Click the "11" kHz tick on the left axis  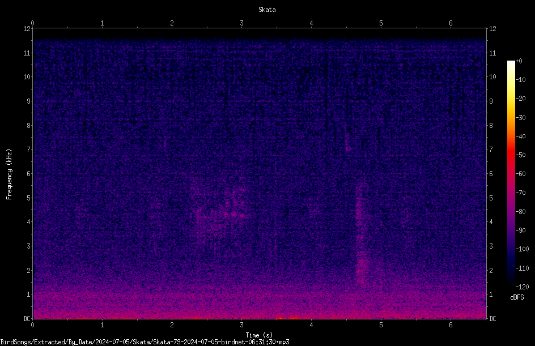click(27, 53)
